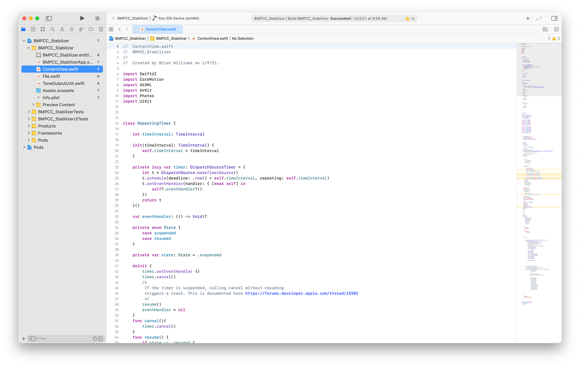Viewport: 580px width, 367px height.
Task: Click the add file plus button
Action: [x=24, y=339]
